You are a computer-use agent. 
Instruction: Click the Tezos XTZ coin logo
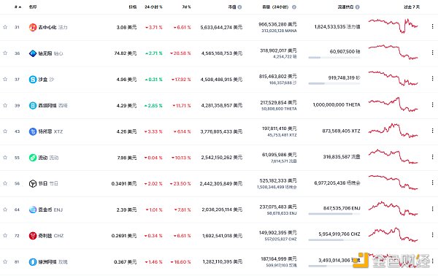pos(33,131)
